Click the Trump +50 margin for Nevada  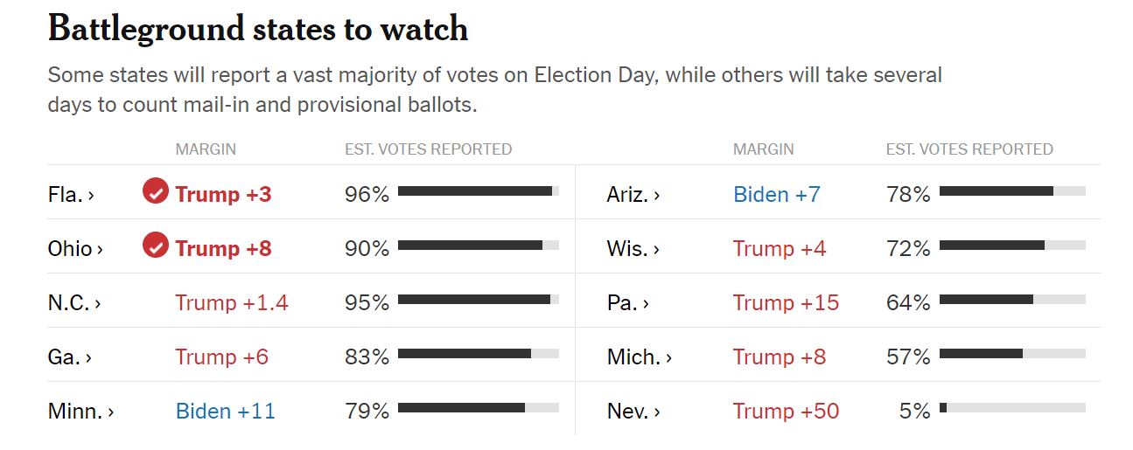786,411
